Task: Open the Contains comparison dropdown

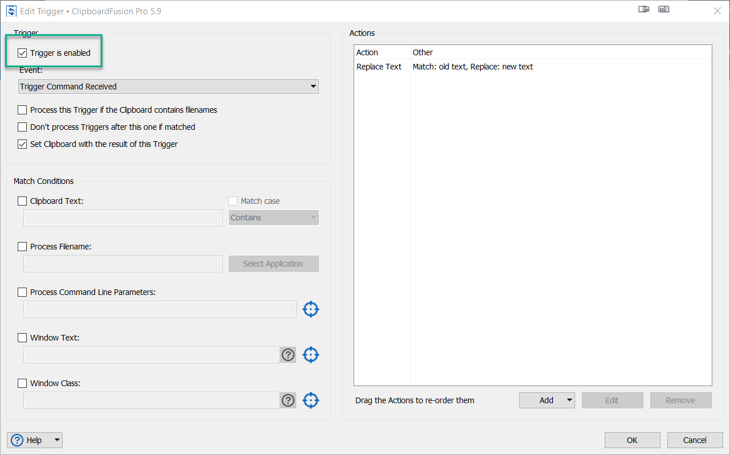Action: point(312,217)
